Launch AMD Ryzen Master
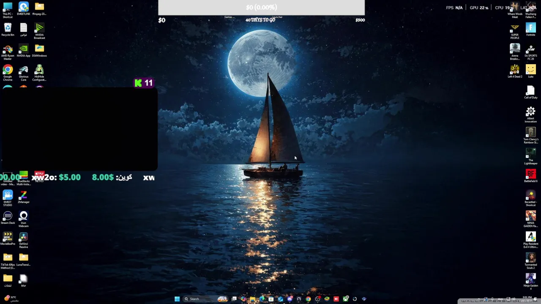Image resolution: width=541 pixels, height=304 pixels. pos(8,52)
